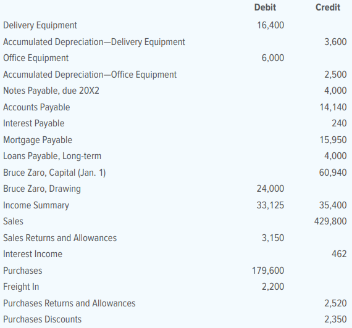
Task: Select Accumulated Depreciation—Office Equipment label
Action: coord(90,75)
